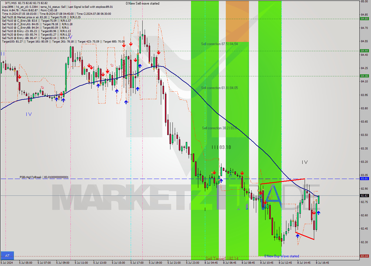Viewport: 371px width, 266px height.
Task: Click 'Sell %20 @ Entry -50: 85.74' line
Action: pyautogui.click(x=36, y=34)
